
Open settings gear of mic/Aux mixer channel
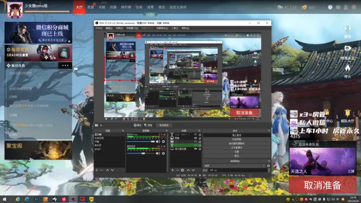click(x=163, y=142)
